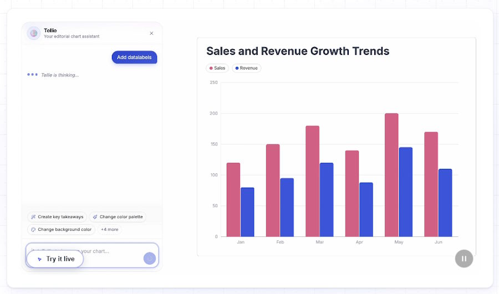Click the Sales bar for May
Viewport: 499px width, 294px height.
(391, 175)
